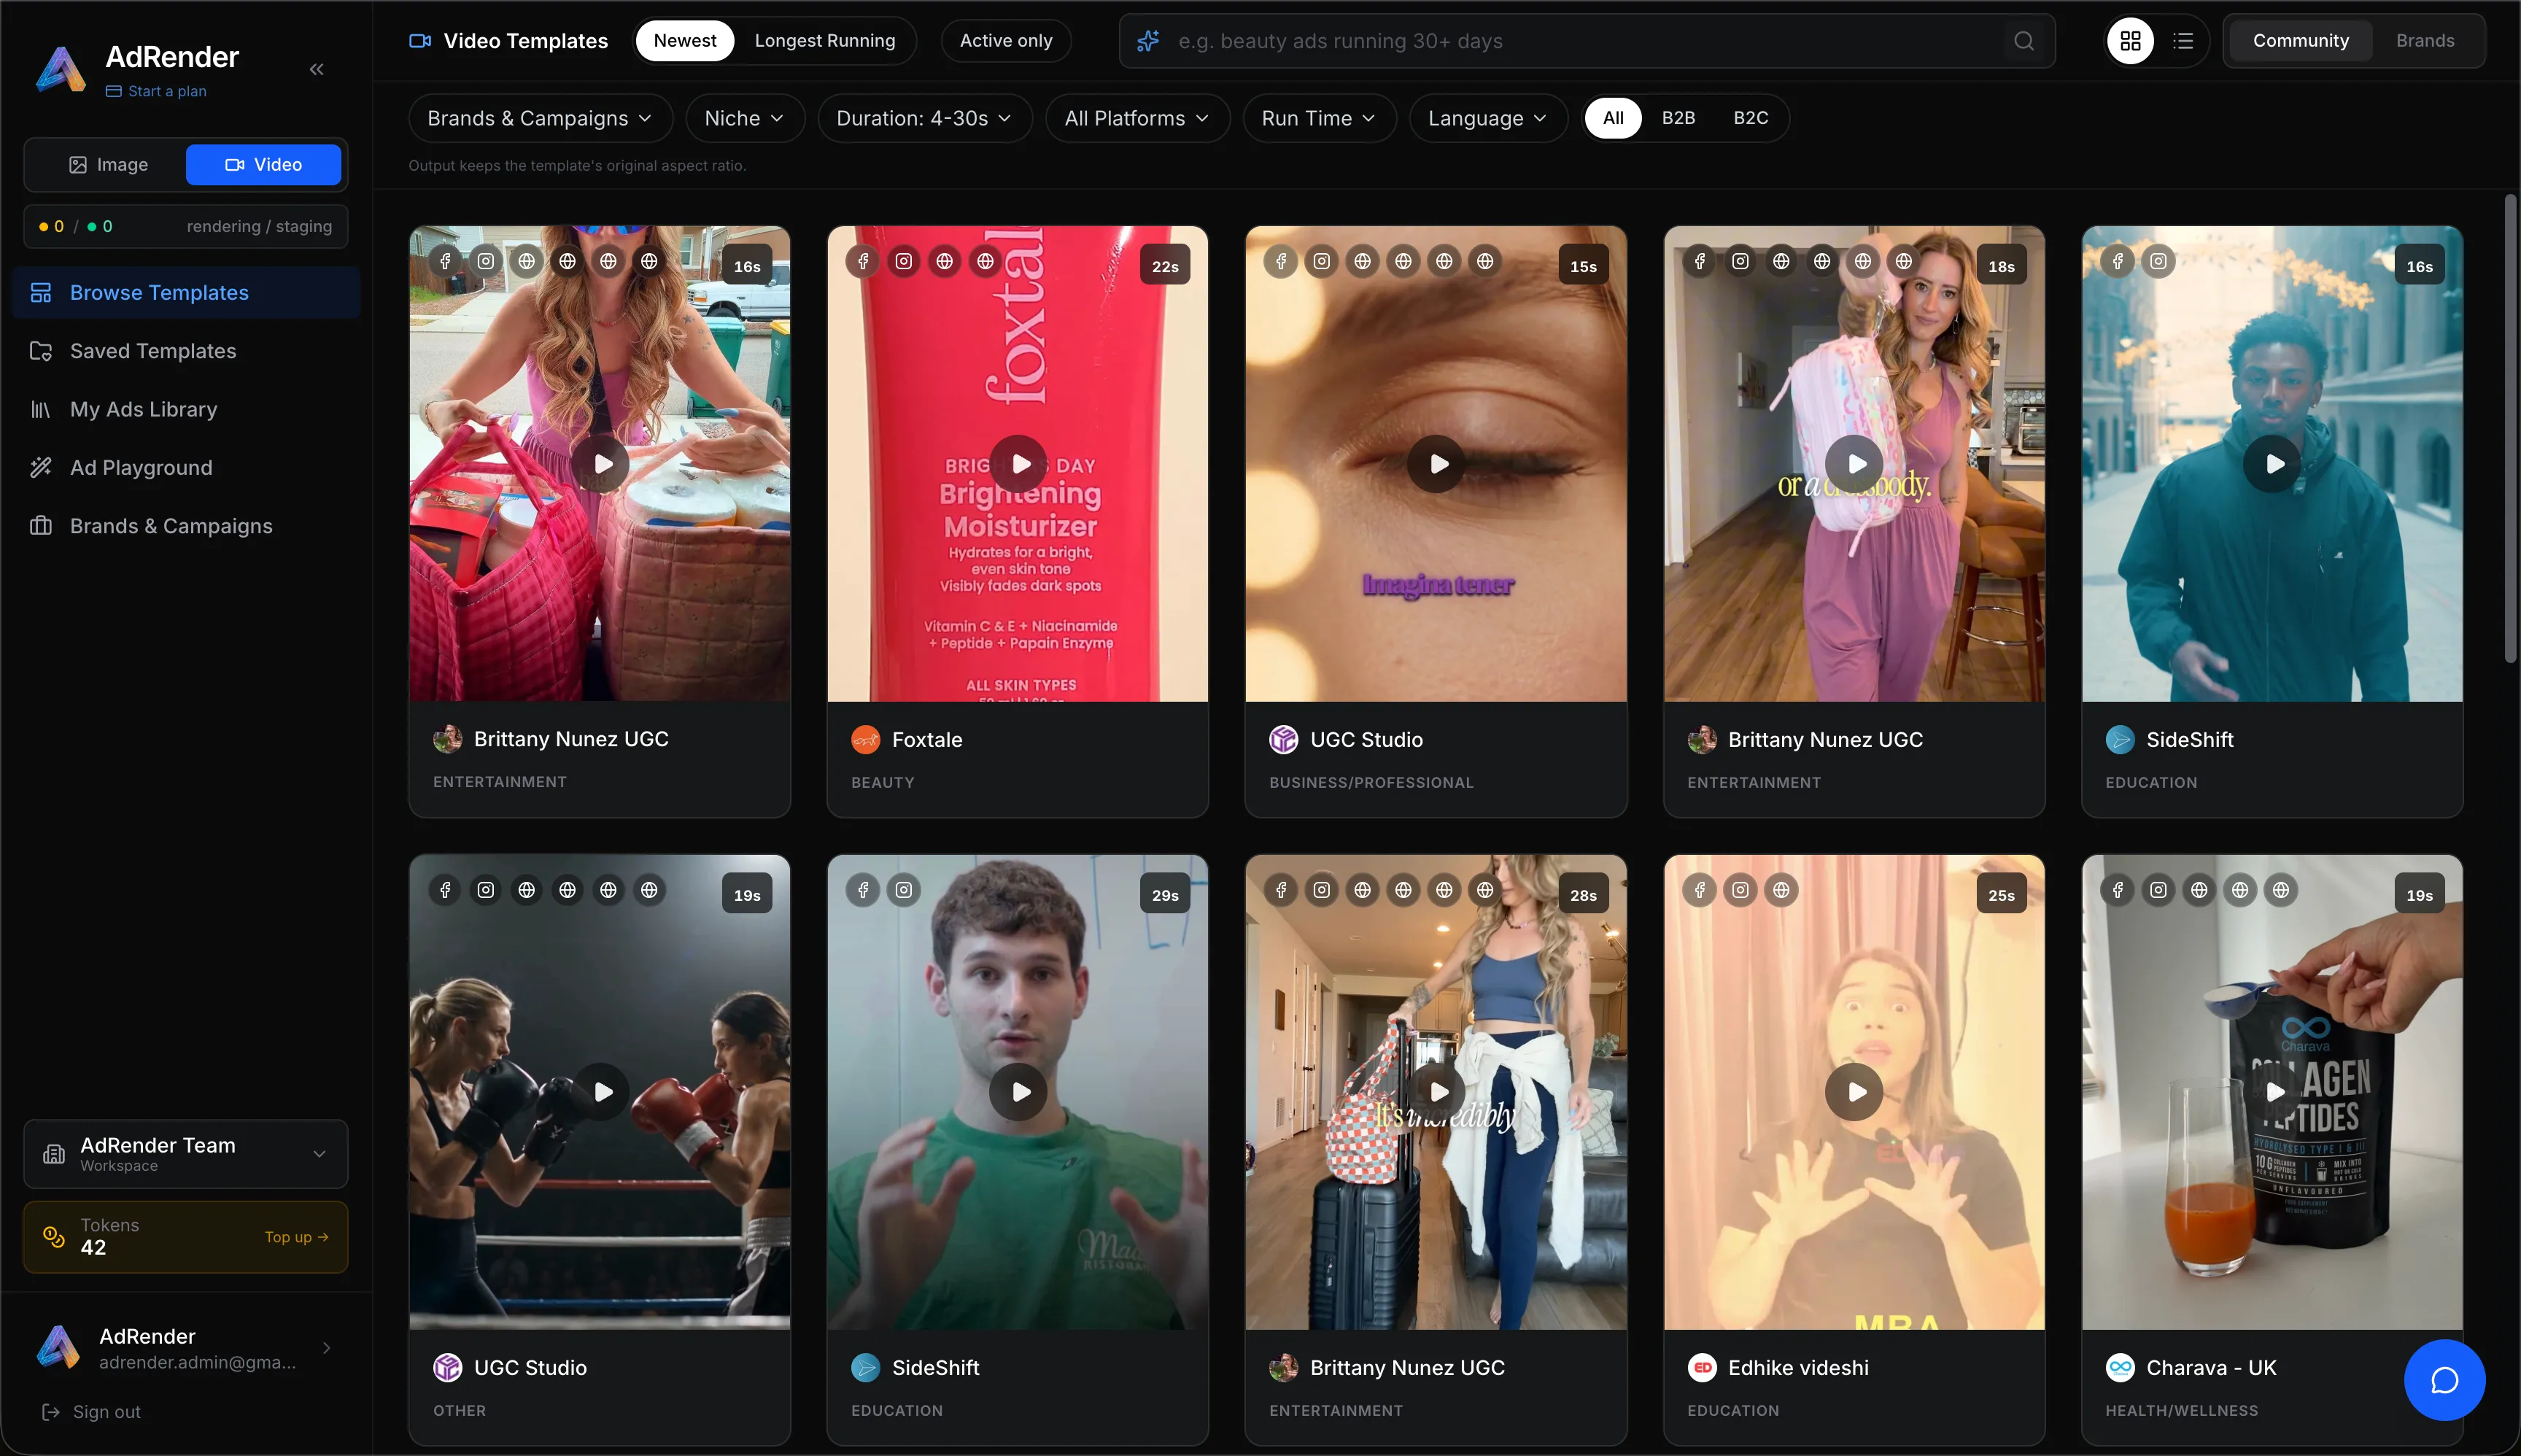Play the boxing UGC Studio video
This screenshot has width=2521, height=1456.
coord(601,1092)
